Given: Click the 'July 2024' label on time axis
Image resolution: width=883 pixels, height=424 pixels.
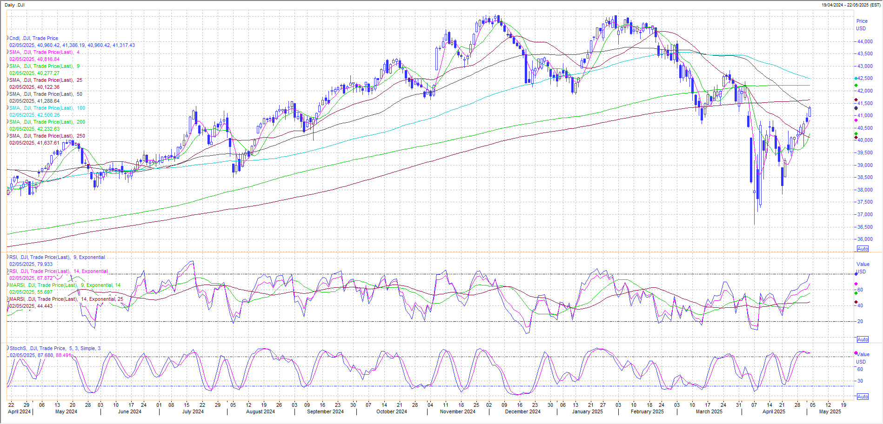Looking at the screenshot, I should click(193, 411).
